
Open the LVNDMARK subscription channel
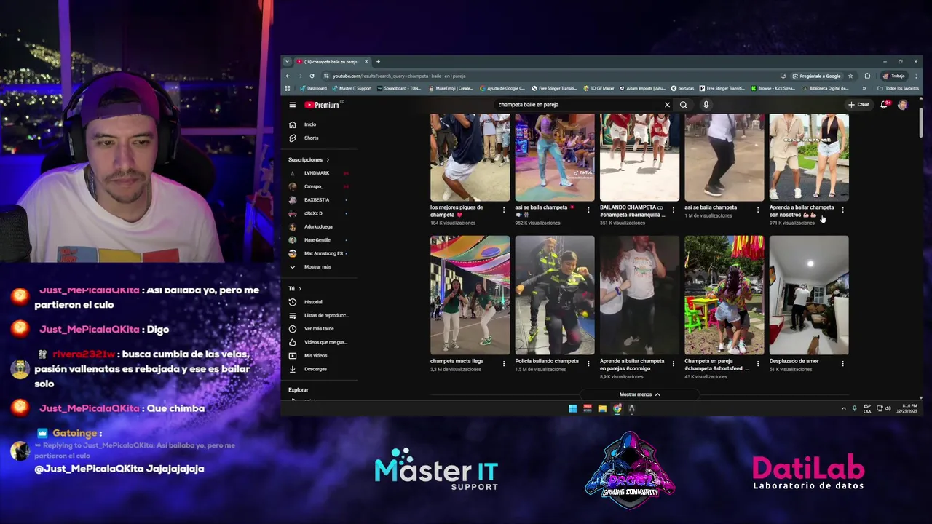pyautogui.click(x=318, y=173)
